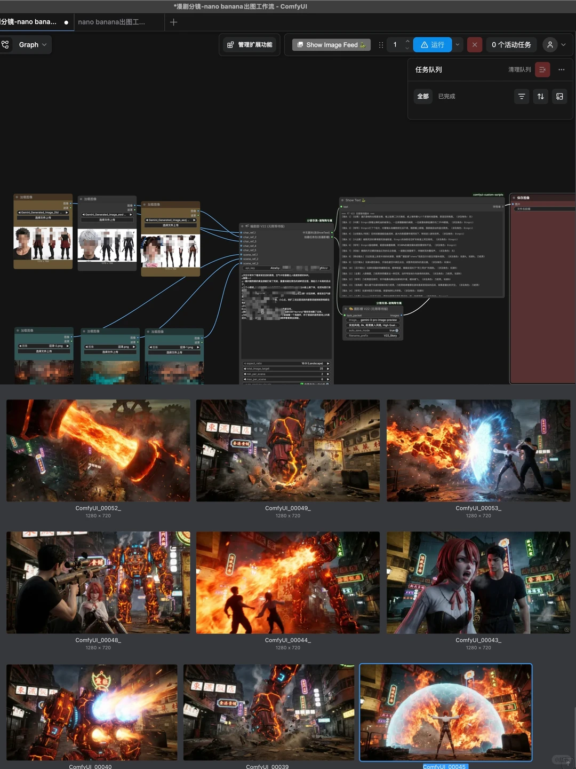Click the workflow Graph icon in top-left
The image size is (576, 769).
[5, 45]
